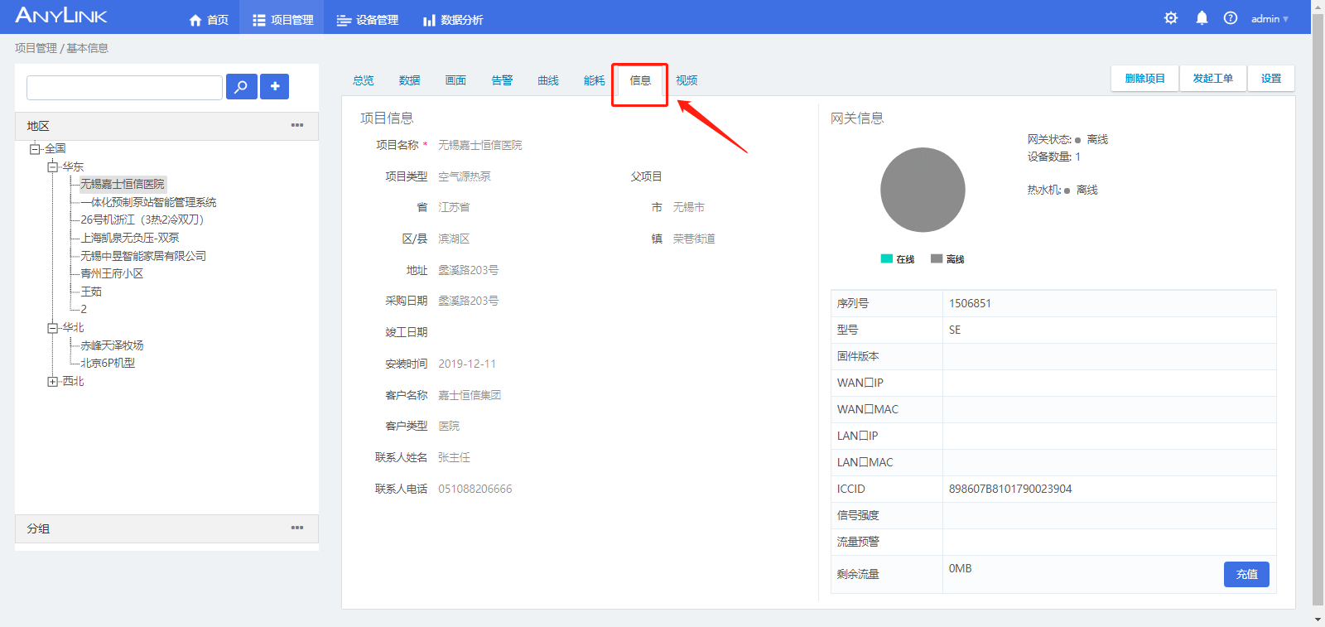This screenshot has height=627, width=1325.
Task: Switch to 曲线 tab
Action: (x=548, y=80)
